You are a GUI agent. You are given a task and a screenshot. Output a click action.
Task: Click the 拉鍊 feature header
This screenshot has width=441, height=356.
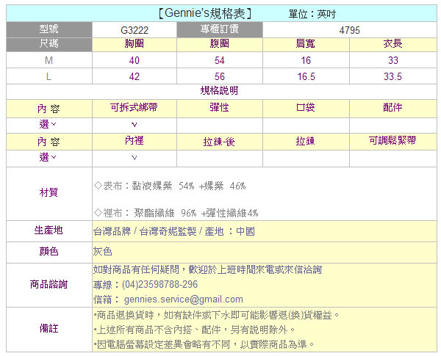[306, 141]
